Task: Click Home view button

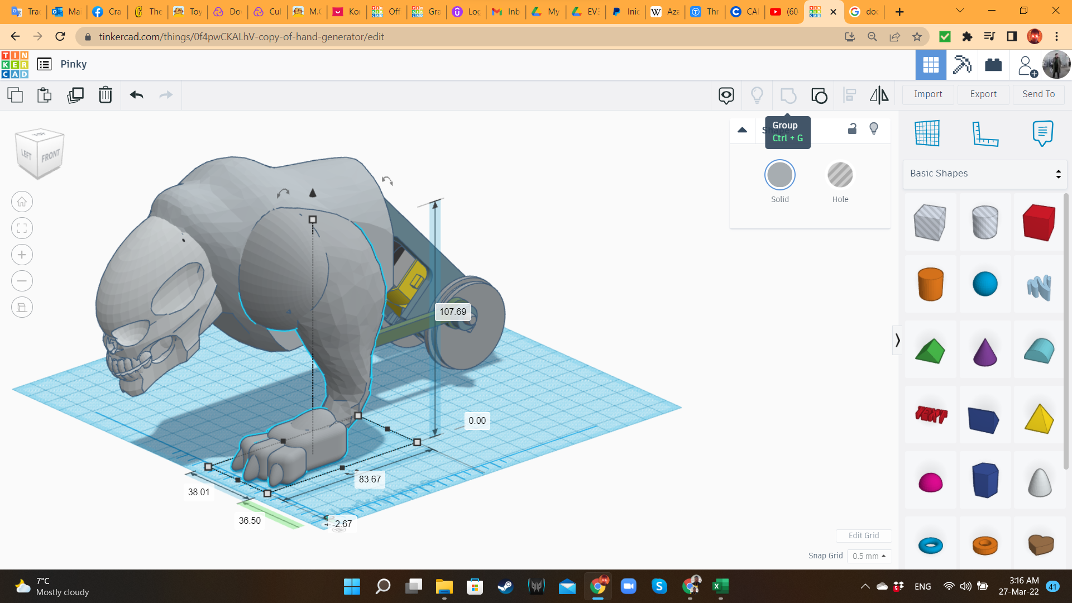Action: [22, 202]
